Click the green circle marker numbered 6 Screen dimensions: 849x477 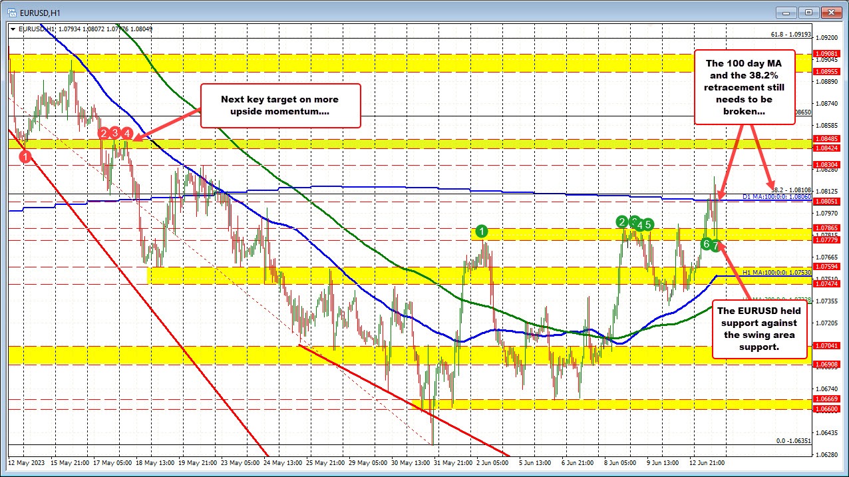(706, 244)
